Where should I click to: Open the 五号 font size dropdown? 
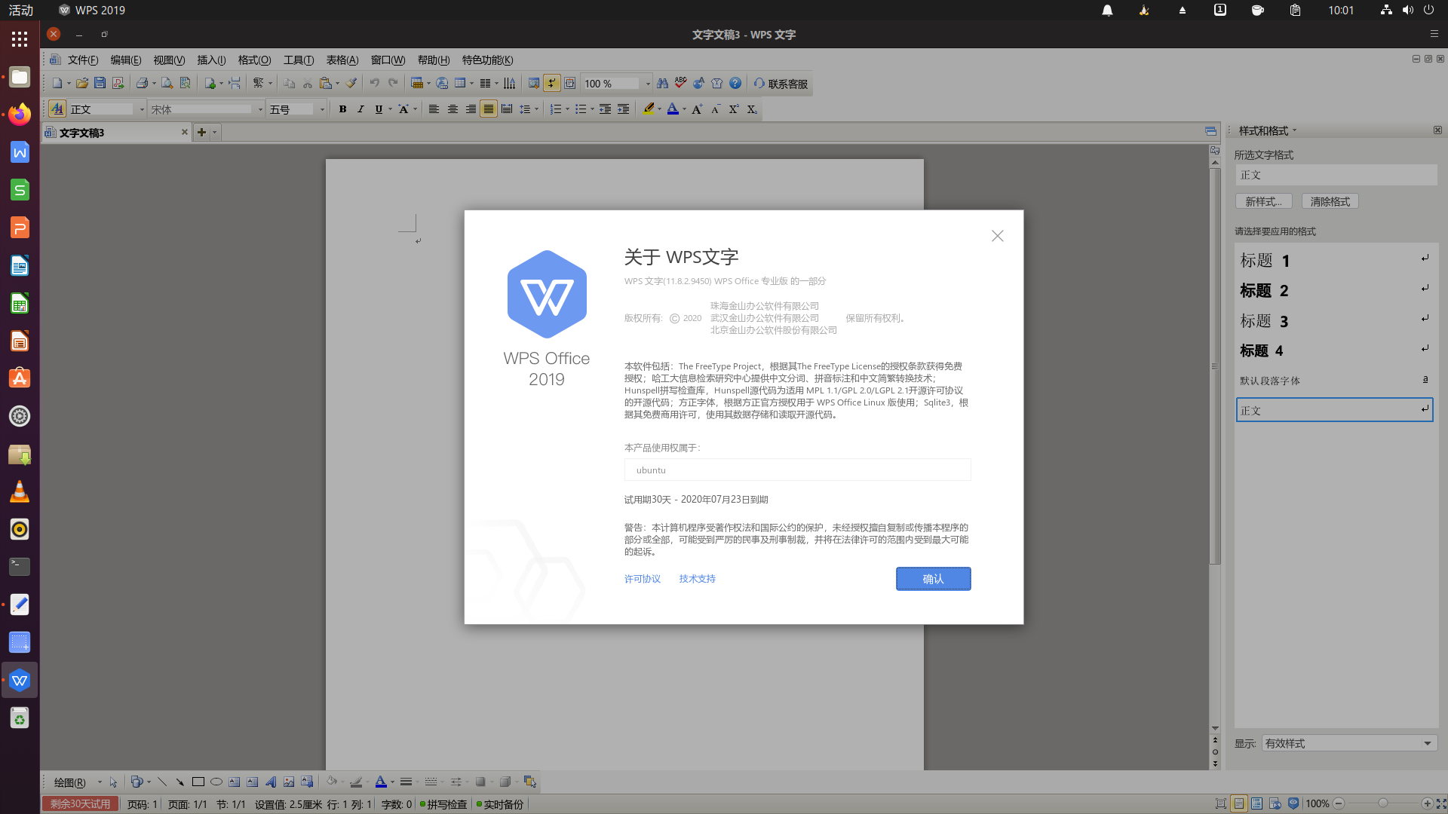click(322, 109)
